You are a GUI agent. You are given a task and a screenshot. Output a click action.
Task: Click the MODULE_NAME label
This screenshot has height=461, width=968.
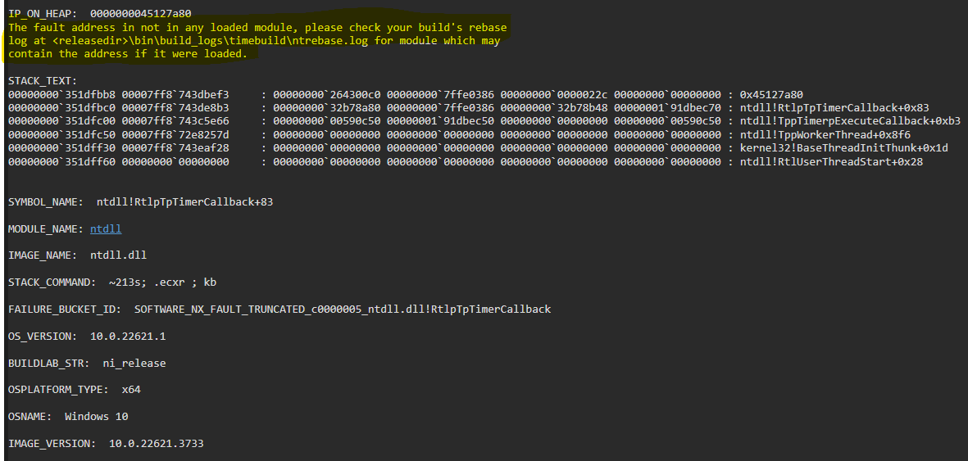click(x=45, y=228)
